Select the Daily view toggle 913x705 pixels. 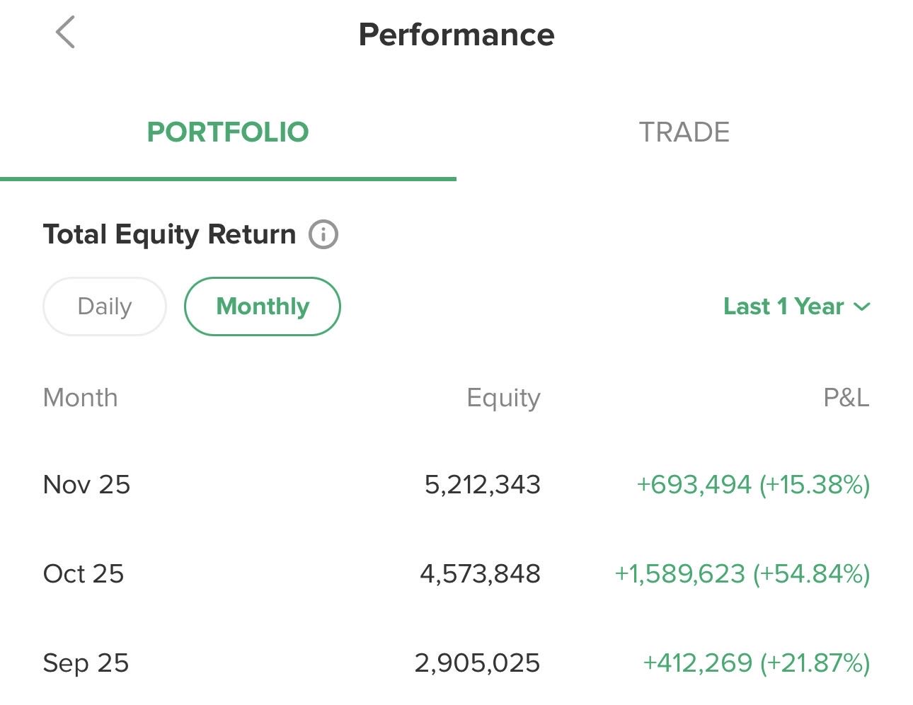pos(105,306)
